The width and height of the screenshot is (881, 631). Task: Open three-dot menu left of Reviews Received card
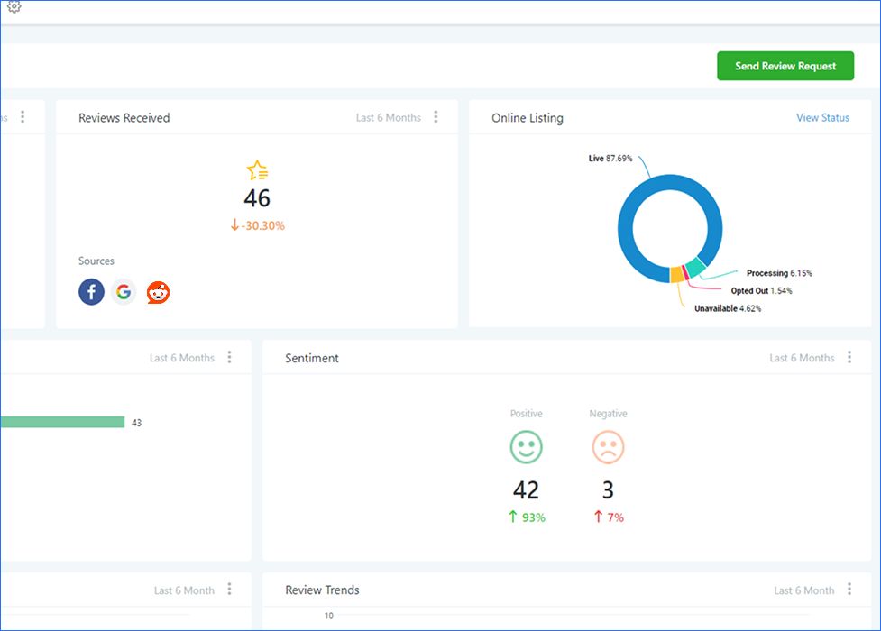coord(23,117)
